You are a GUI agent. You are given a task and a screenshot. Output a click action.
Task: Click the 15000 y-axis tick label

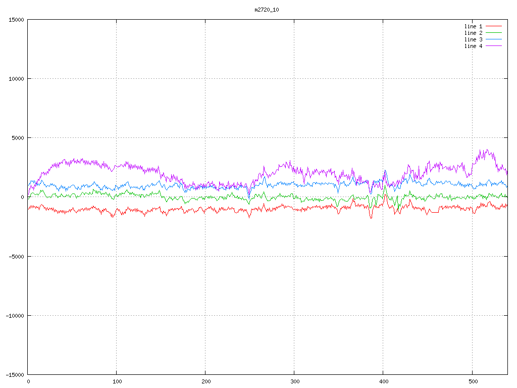click(16, 20)
